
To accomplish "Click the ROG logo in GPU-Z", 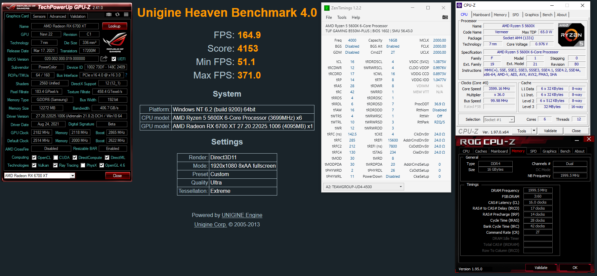I will pyautogui.click(x=115, y=42).
